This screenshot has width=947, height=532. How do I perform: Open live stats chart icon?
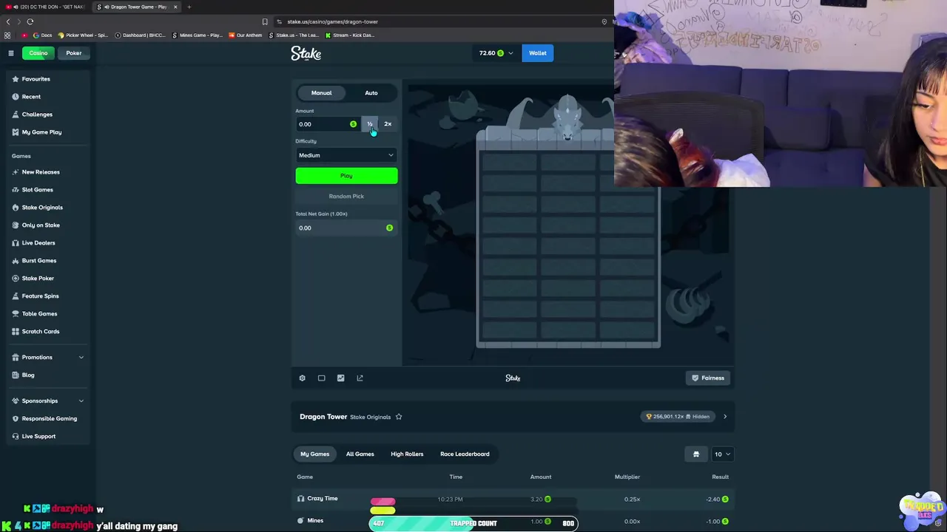coord(340,378)
